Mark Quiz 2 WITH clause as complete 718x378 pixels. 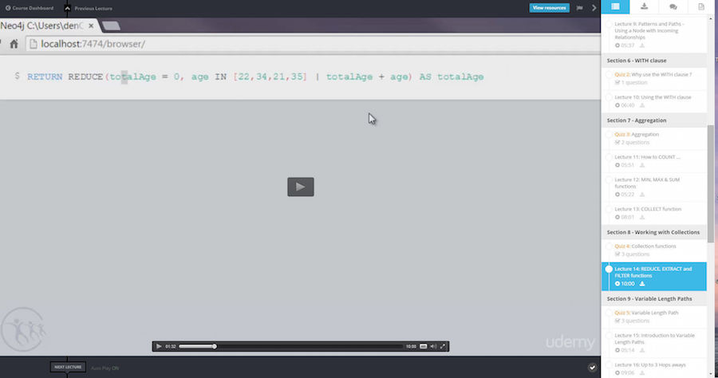tap(609, 75)
